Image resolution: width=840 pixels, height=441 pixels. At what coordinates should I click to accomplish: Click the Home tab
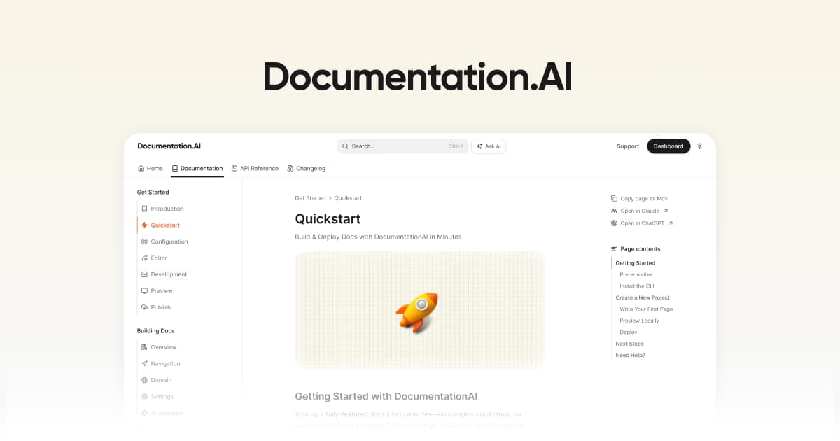(x=150, y=169)
